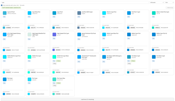Open the PLA material type dropdown
The height and width of the screenshot is (101, 175).
[169, 3]
